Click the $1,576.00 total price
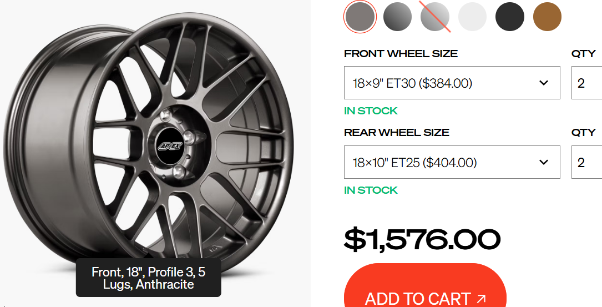602x307 pixels. click(x=422, y=239)
